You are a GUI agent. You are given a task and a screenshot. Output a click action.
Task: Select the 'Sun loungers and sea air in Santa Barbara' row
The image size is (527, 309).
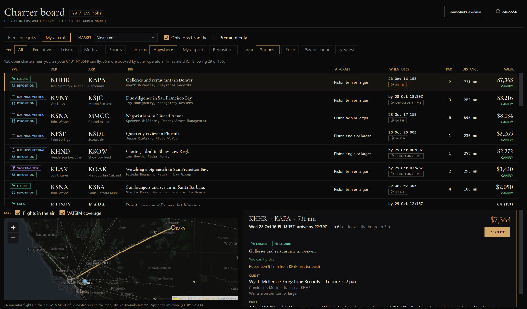261,189
